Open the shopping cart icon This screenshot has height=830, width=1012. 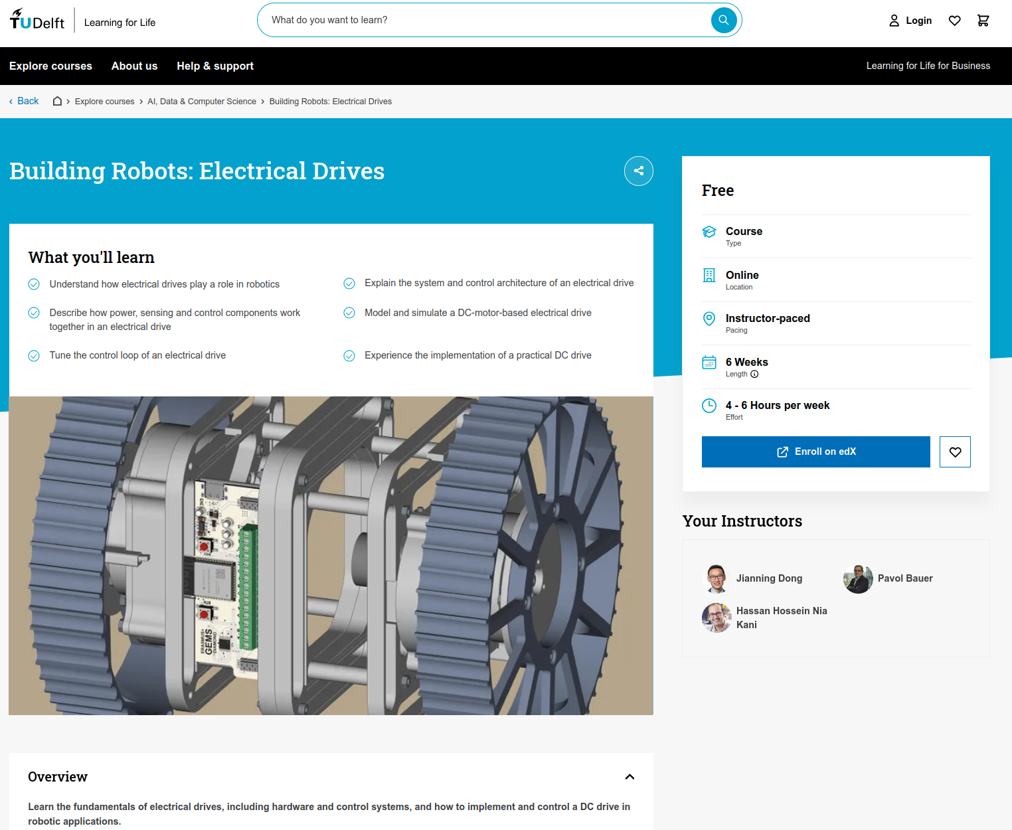[983, 21]
